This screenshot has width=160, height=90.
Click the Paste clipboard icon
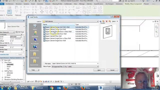click(x=16, y=9)
